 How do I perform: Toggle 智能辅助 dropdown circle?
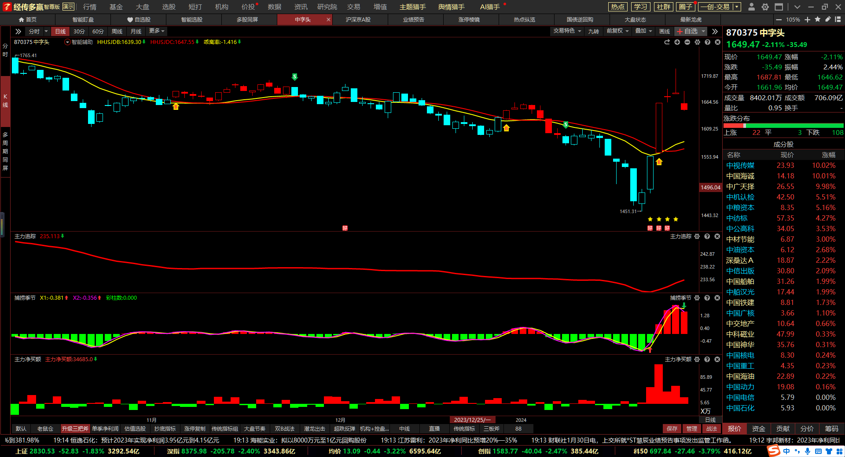[x=67, y=42]
